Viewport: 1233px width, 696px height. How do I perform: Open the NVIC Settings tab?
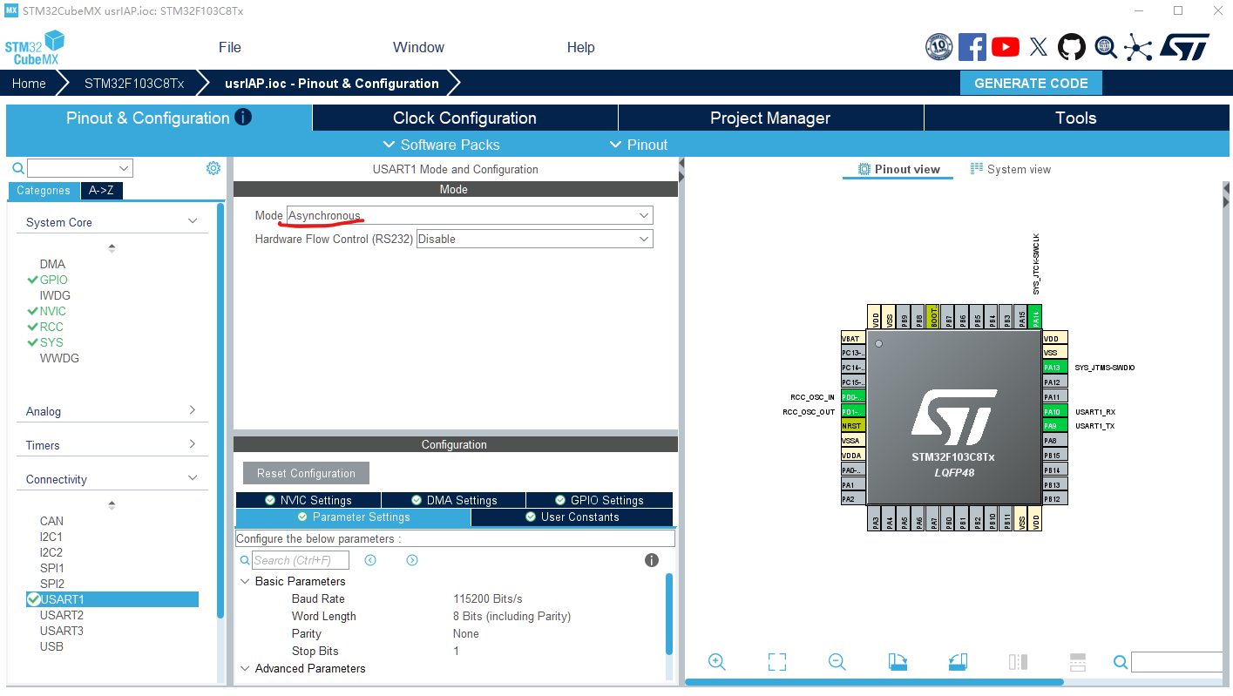(308, 500)
